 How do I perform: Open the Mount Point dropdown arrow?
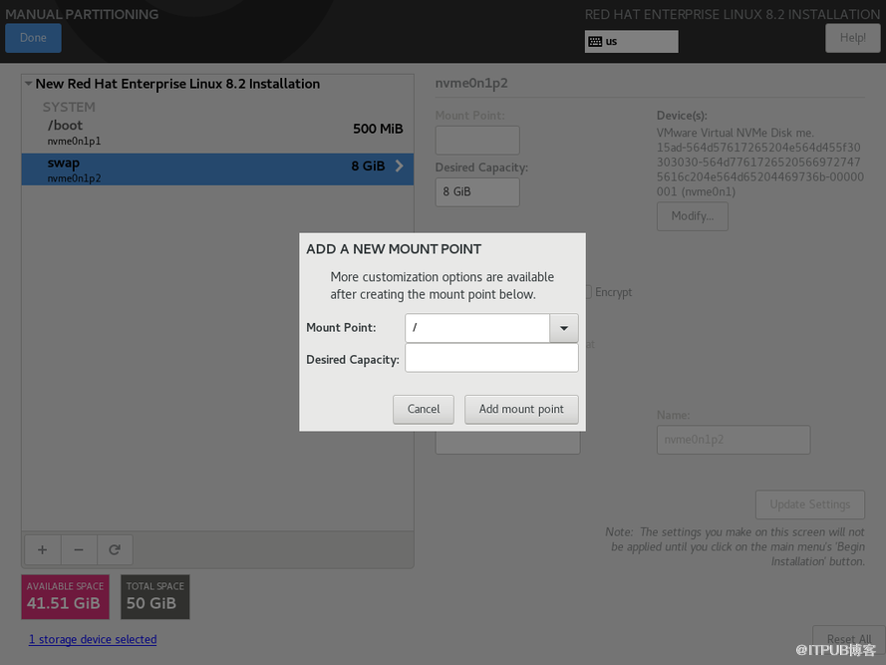pos(563,328)
